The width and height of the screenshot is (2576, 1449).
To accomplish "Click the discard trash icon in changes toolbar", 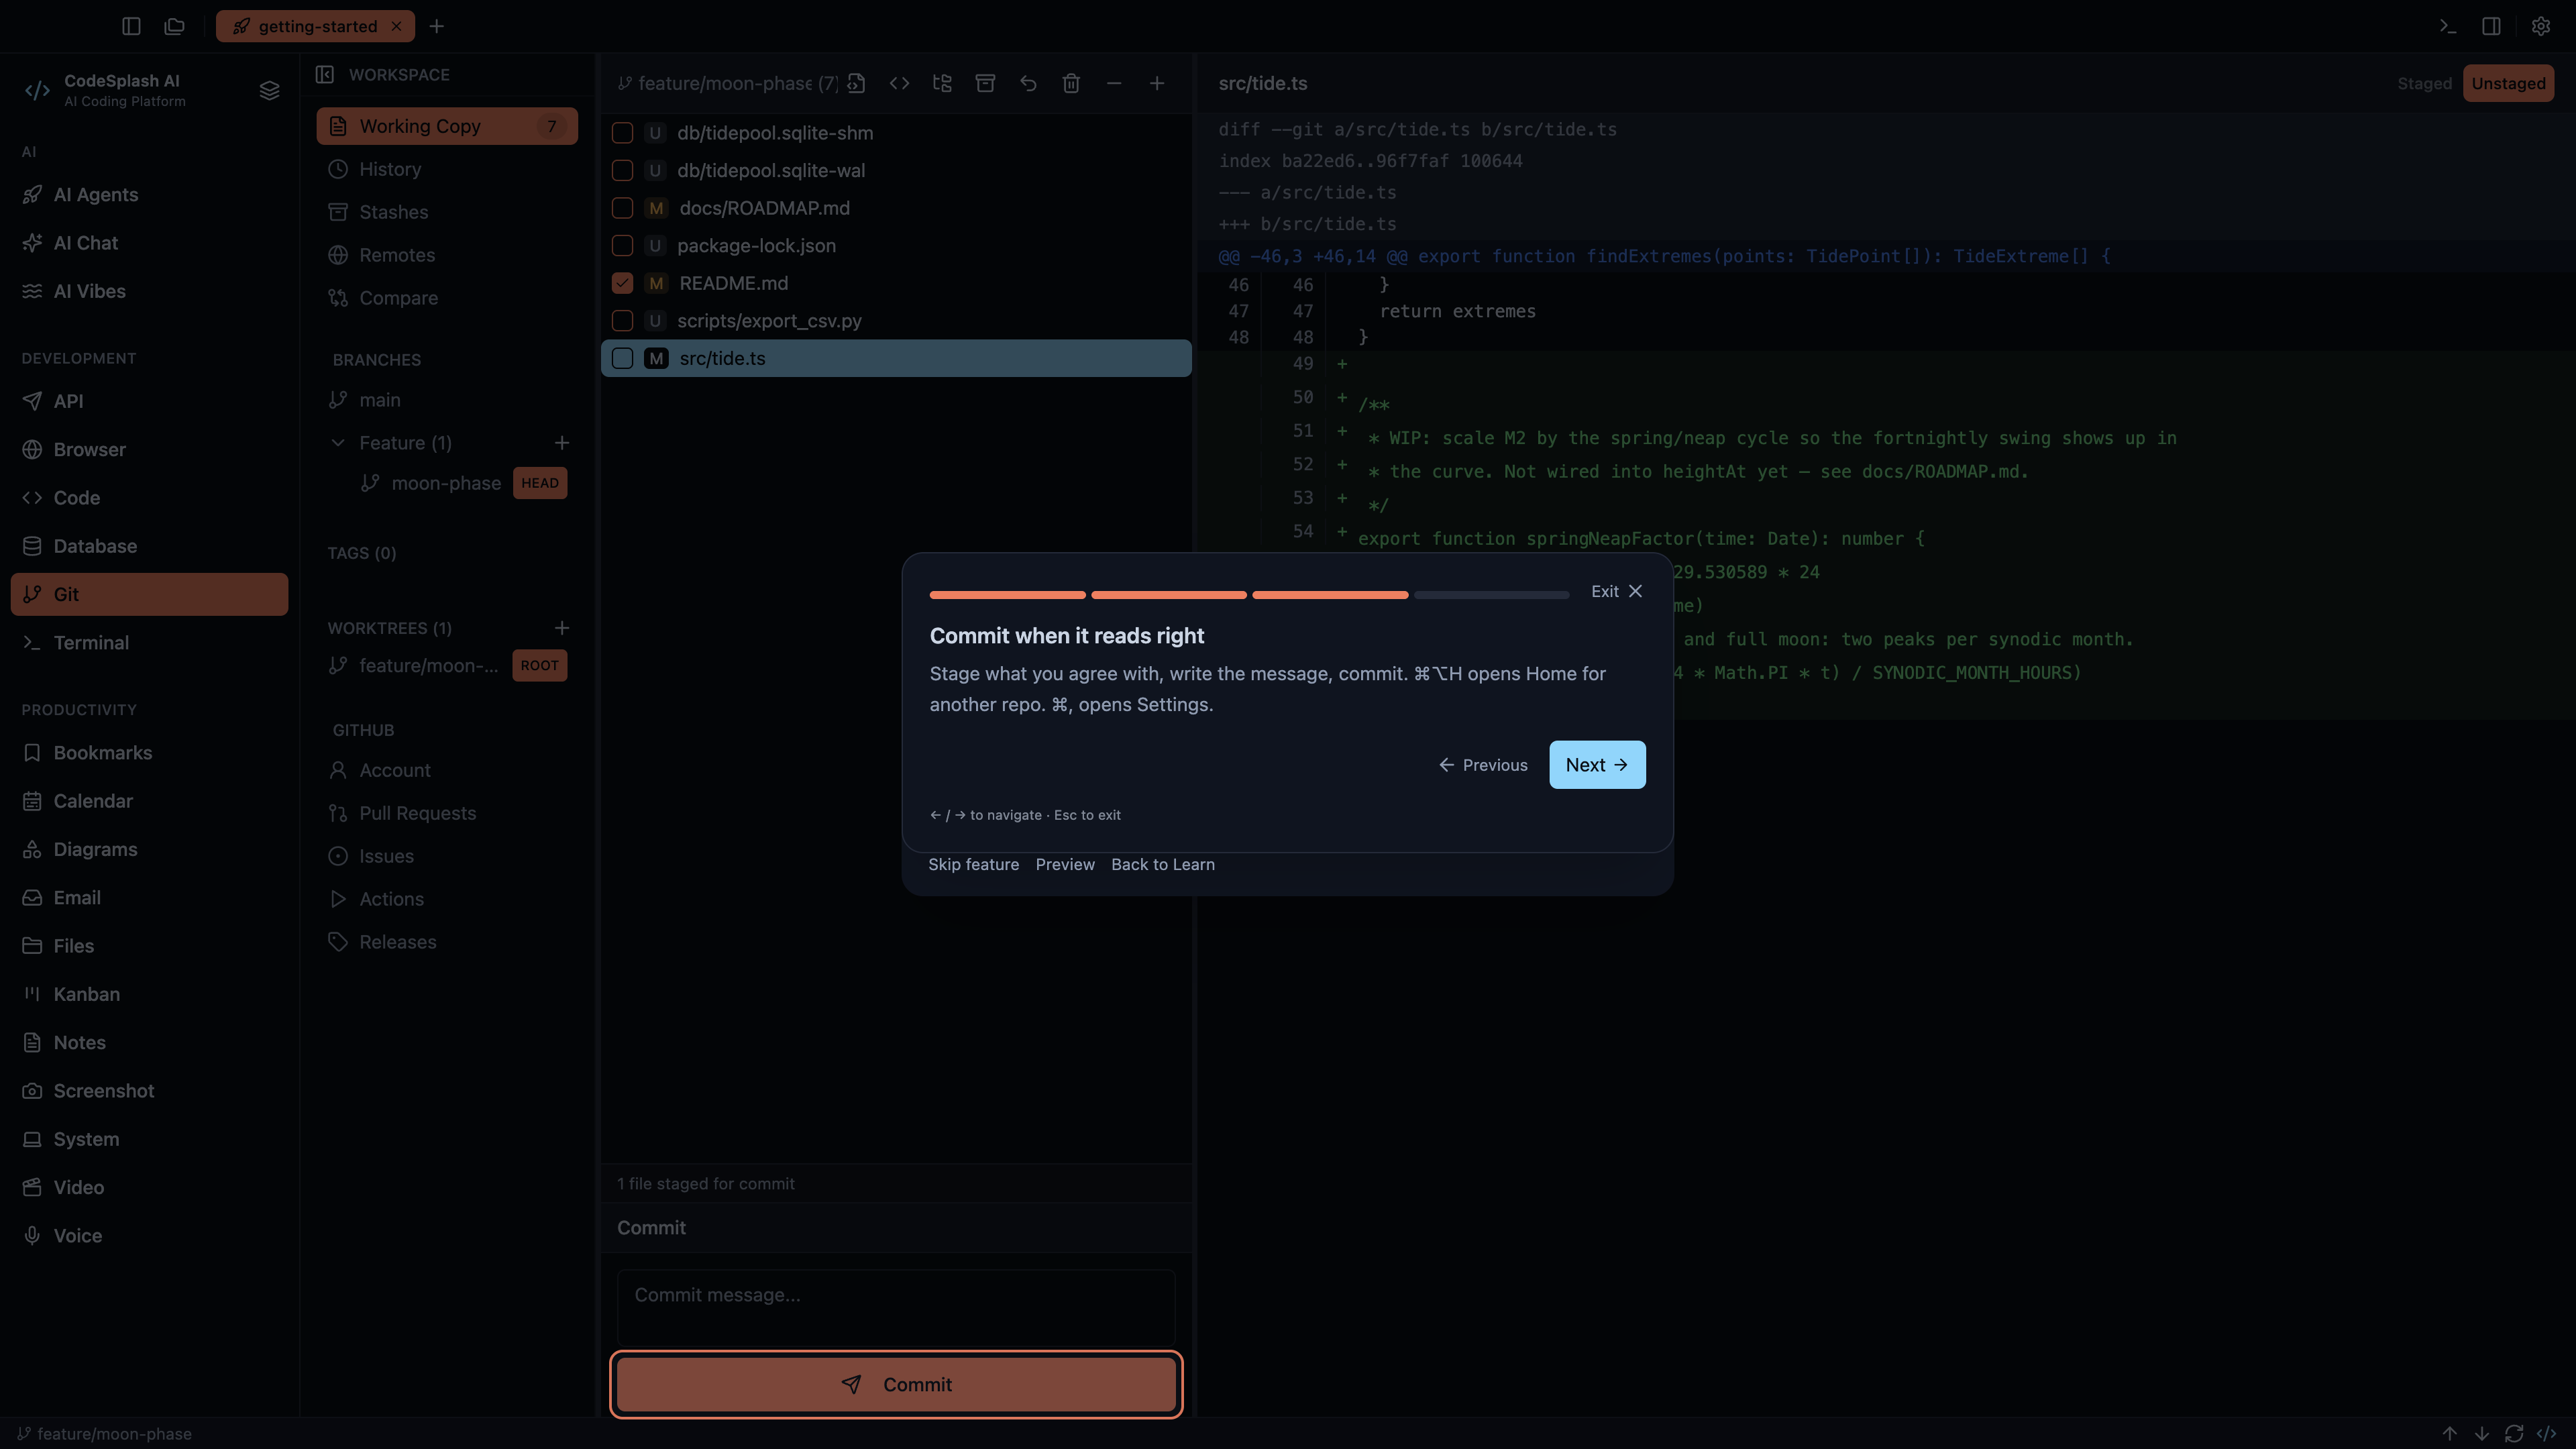I will (x=1071, y=83).
